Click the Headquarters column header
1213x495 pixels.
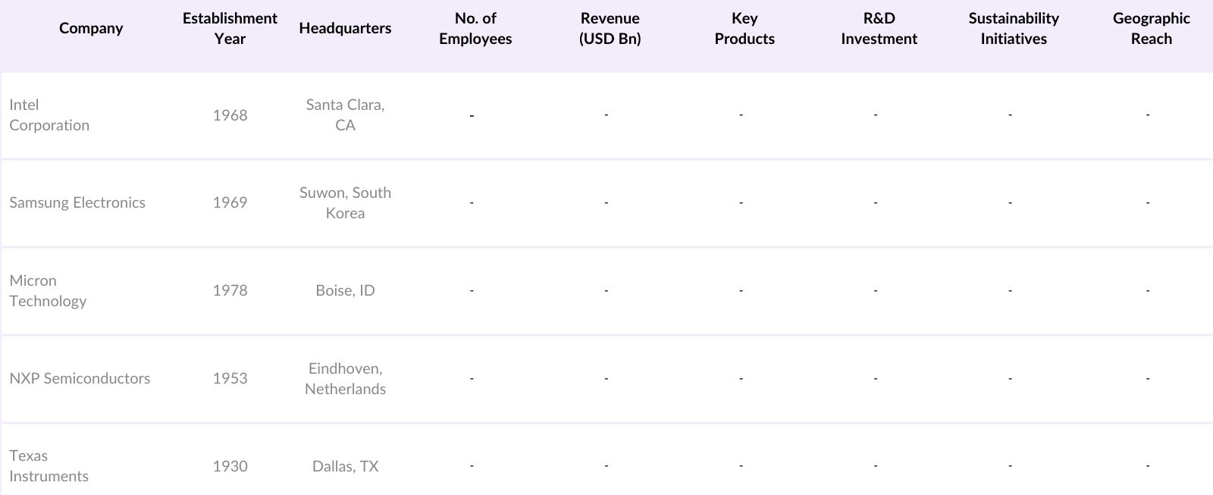[x=345, y=29]
